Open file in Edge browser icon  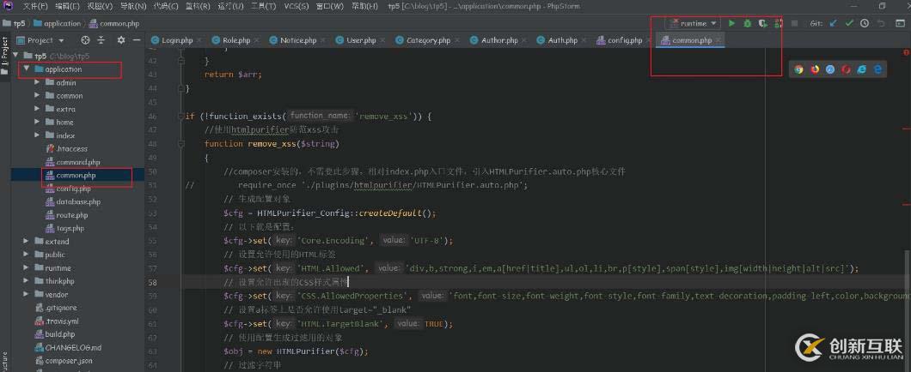pyautogui.click(x=877, y=69)
